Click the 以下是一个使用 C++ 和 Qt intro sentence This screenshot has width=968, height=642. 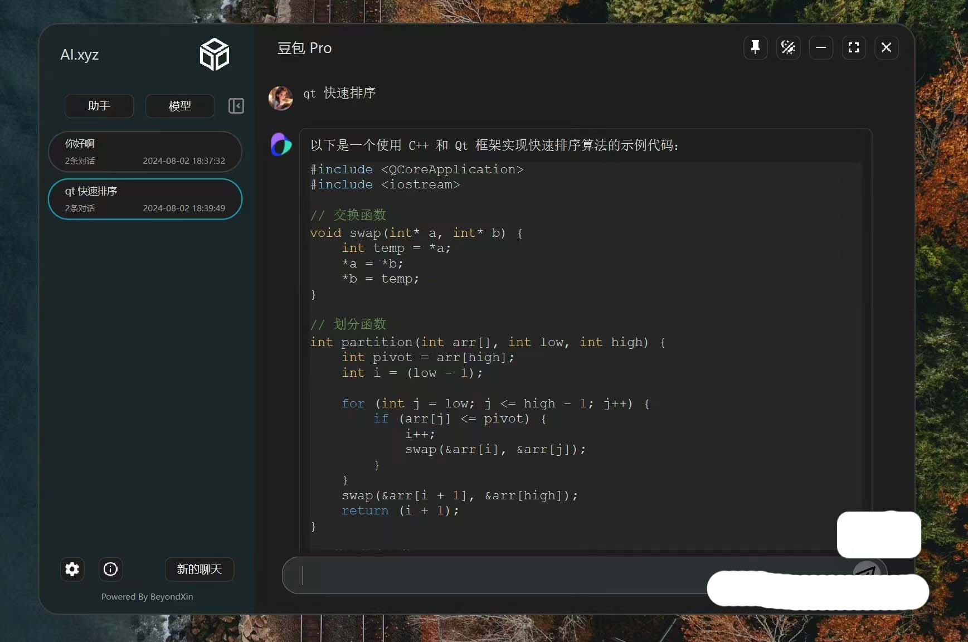click(494, 145)
